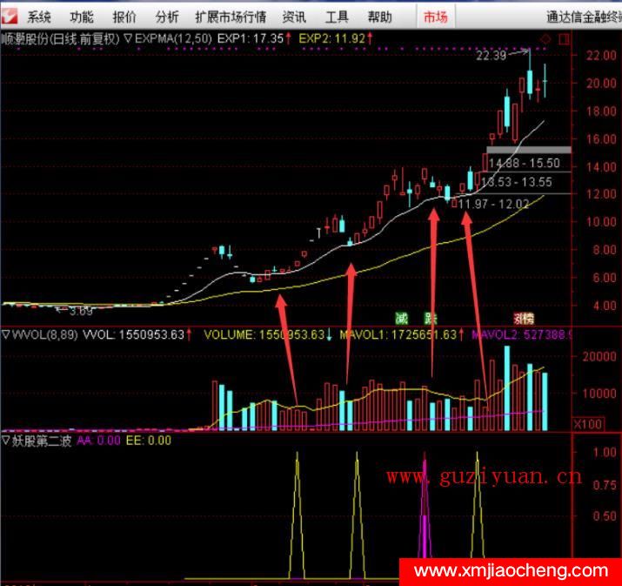The width and height of the screenshot is (622, 586).
Task: Expand the 妖股第二波 indicator dropdown triangle
Action: click(x=5, y=441)
